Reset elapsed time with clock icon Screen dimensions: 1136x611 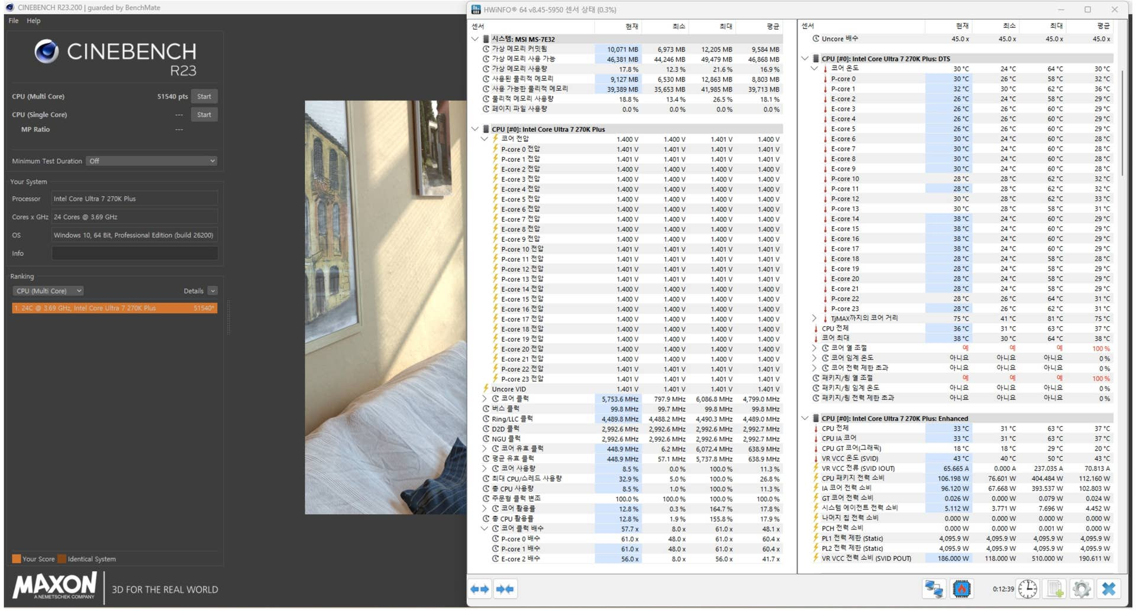tap(1028, 589)
